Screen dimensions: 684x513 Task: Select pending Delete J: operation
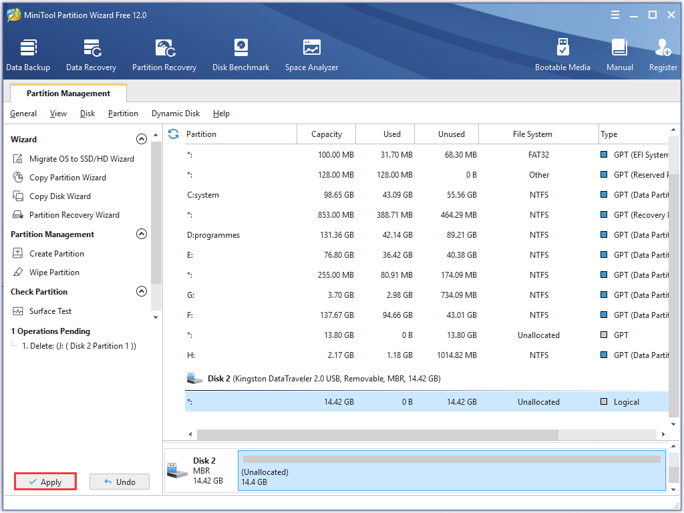(79, 346)
